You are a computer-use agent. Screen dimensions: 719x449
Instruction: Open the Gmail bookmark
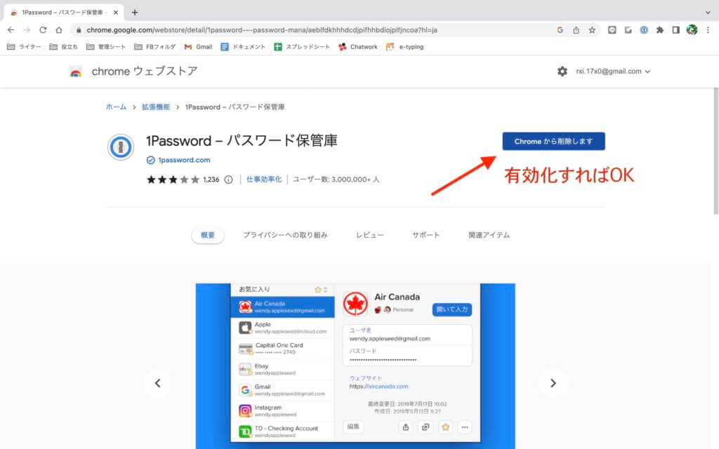click(x=198, y=47)
